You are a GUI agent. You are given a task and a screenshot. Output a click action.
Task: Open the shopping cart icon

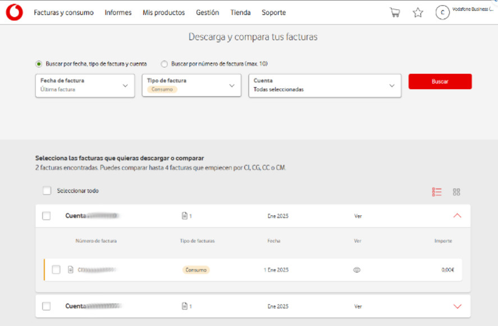coord(395,12)
